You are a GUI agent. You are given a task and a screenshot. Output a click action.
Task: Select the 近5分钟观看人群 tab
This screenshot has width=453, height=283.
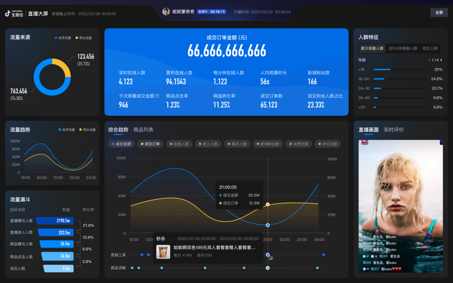pos(403,48)
